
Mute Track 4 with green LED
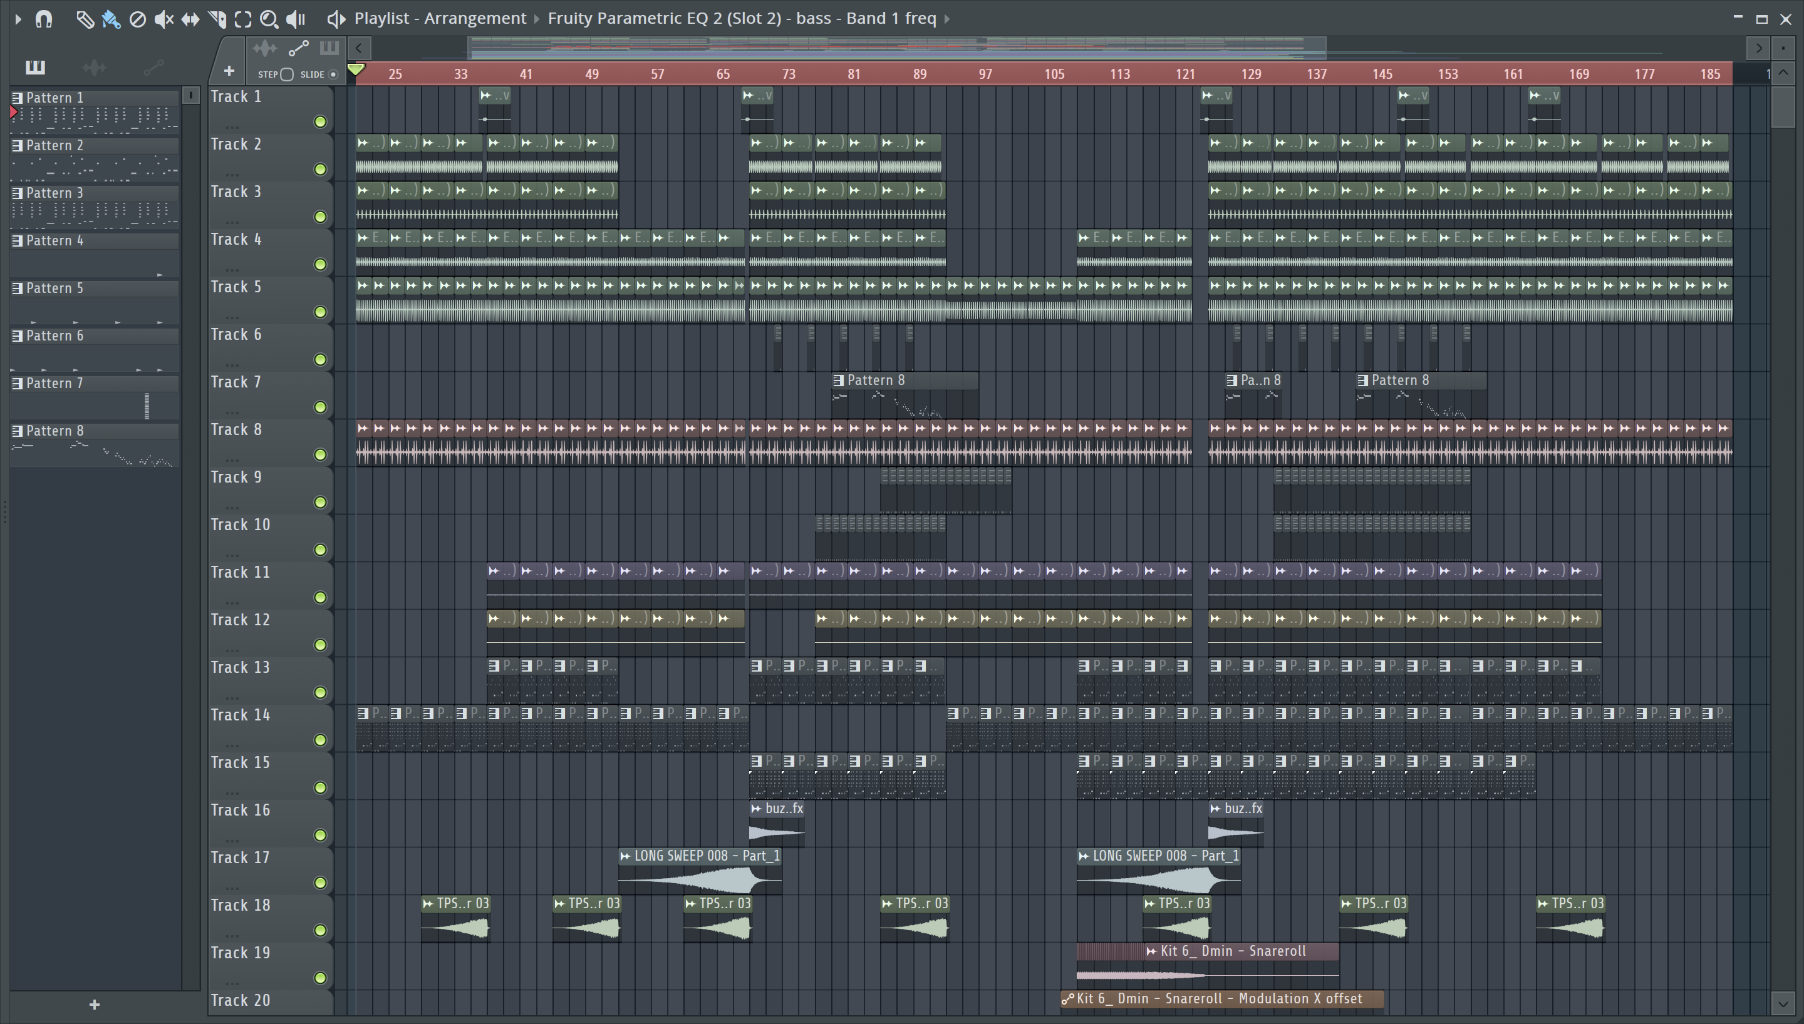tap(320, 265)
